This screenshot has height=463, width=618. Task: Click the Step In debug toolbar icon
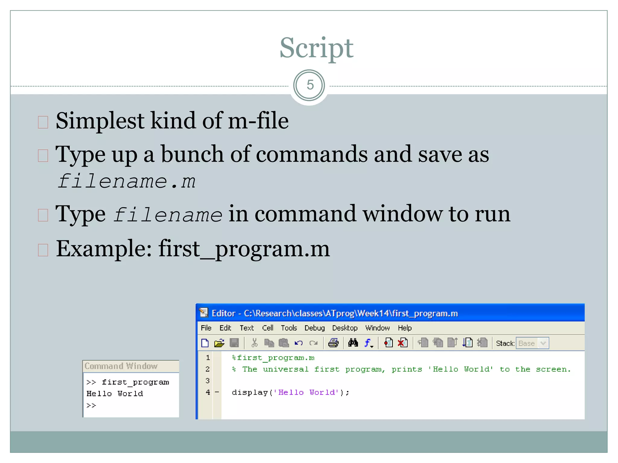(x=438, y=343)
